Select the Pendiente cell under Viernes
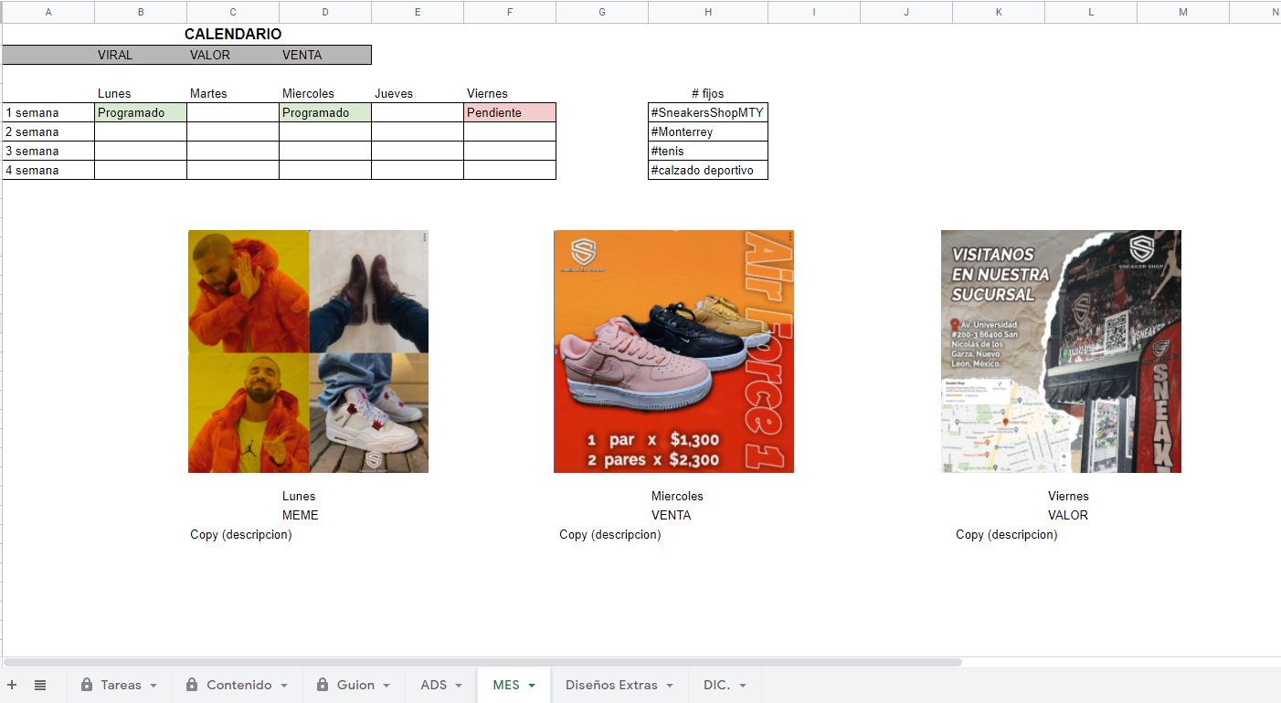Viewport: 1281px width, 703px height. click(509, 112)
